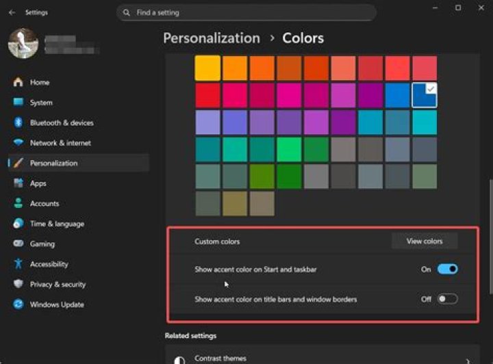Select the lime green swatch in fifth row
Viewport: 493px width, 364px height.
262,177
